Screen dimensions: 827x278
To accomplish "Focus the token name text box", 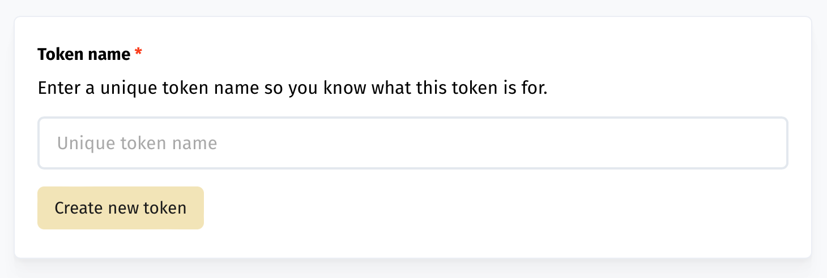I will click(412, 143).
